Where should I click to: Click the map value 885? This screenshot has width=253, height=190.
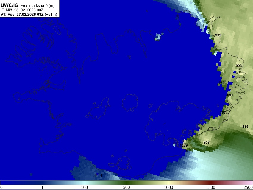coord(245,127)
